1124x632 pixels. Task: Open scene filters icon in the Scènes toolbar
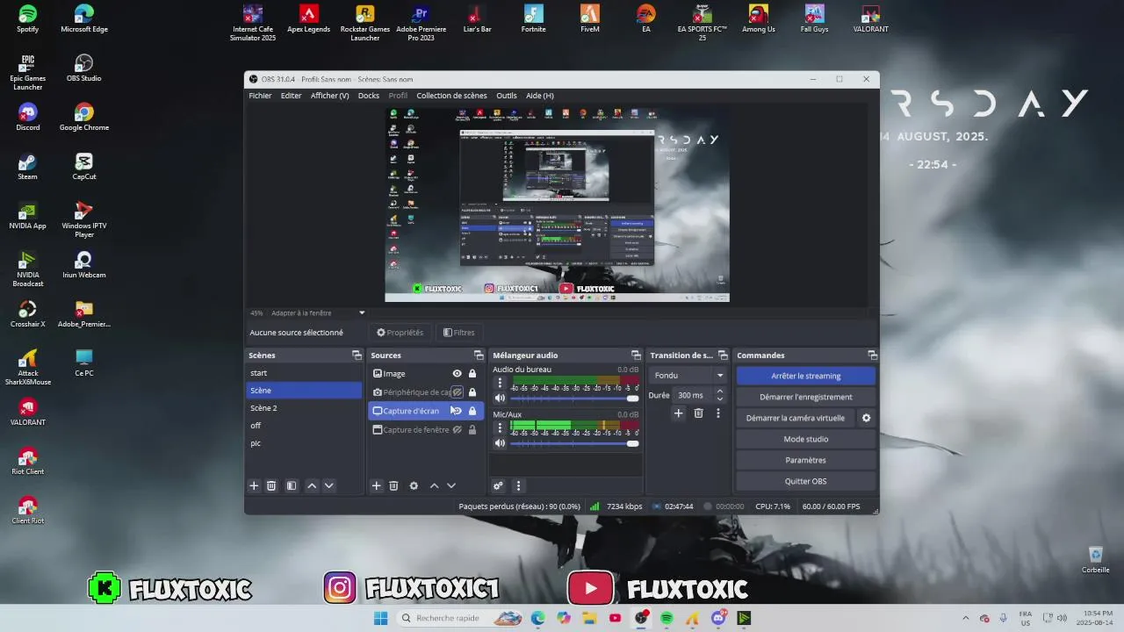coord(292,485)
